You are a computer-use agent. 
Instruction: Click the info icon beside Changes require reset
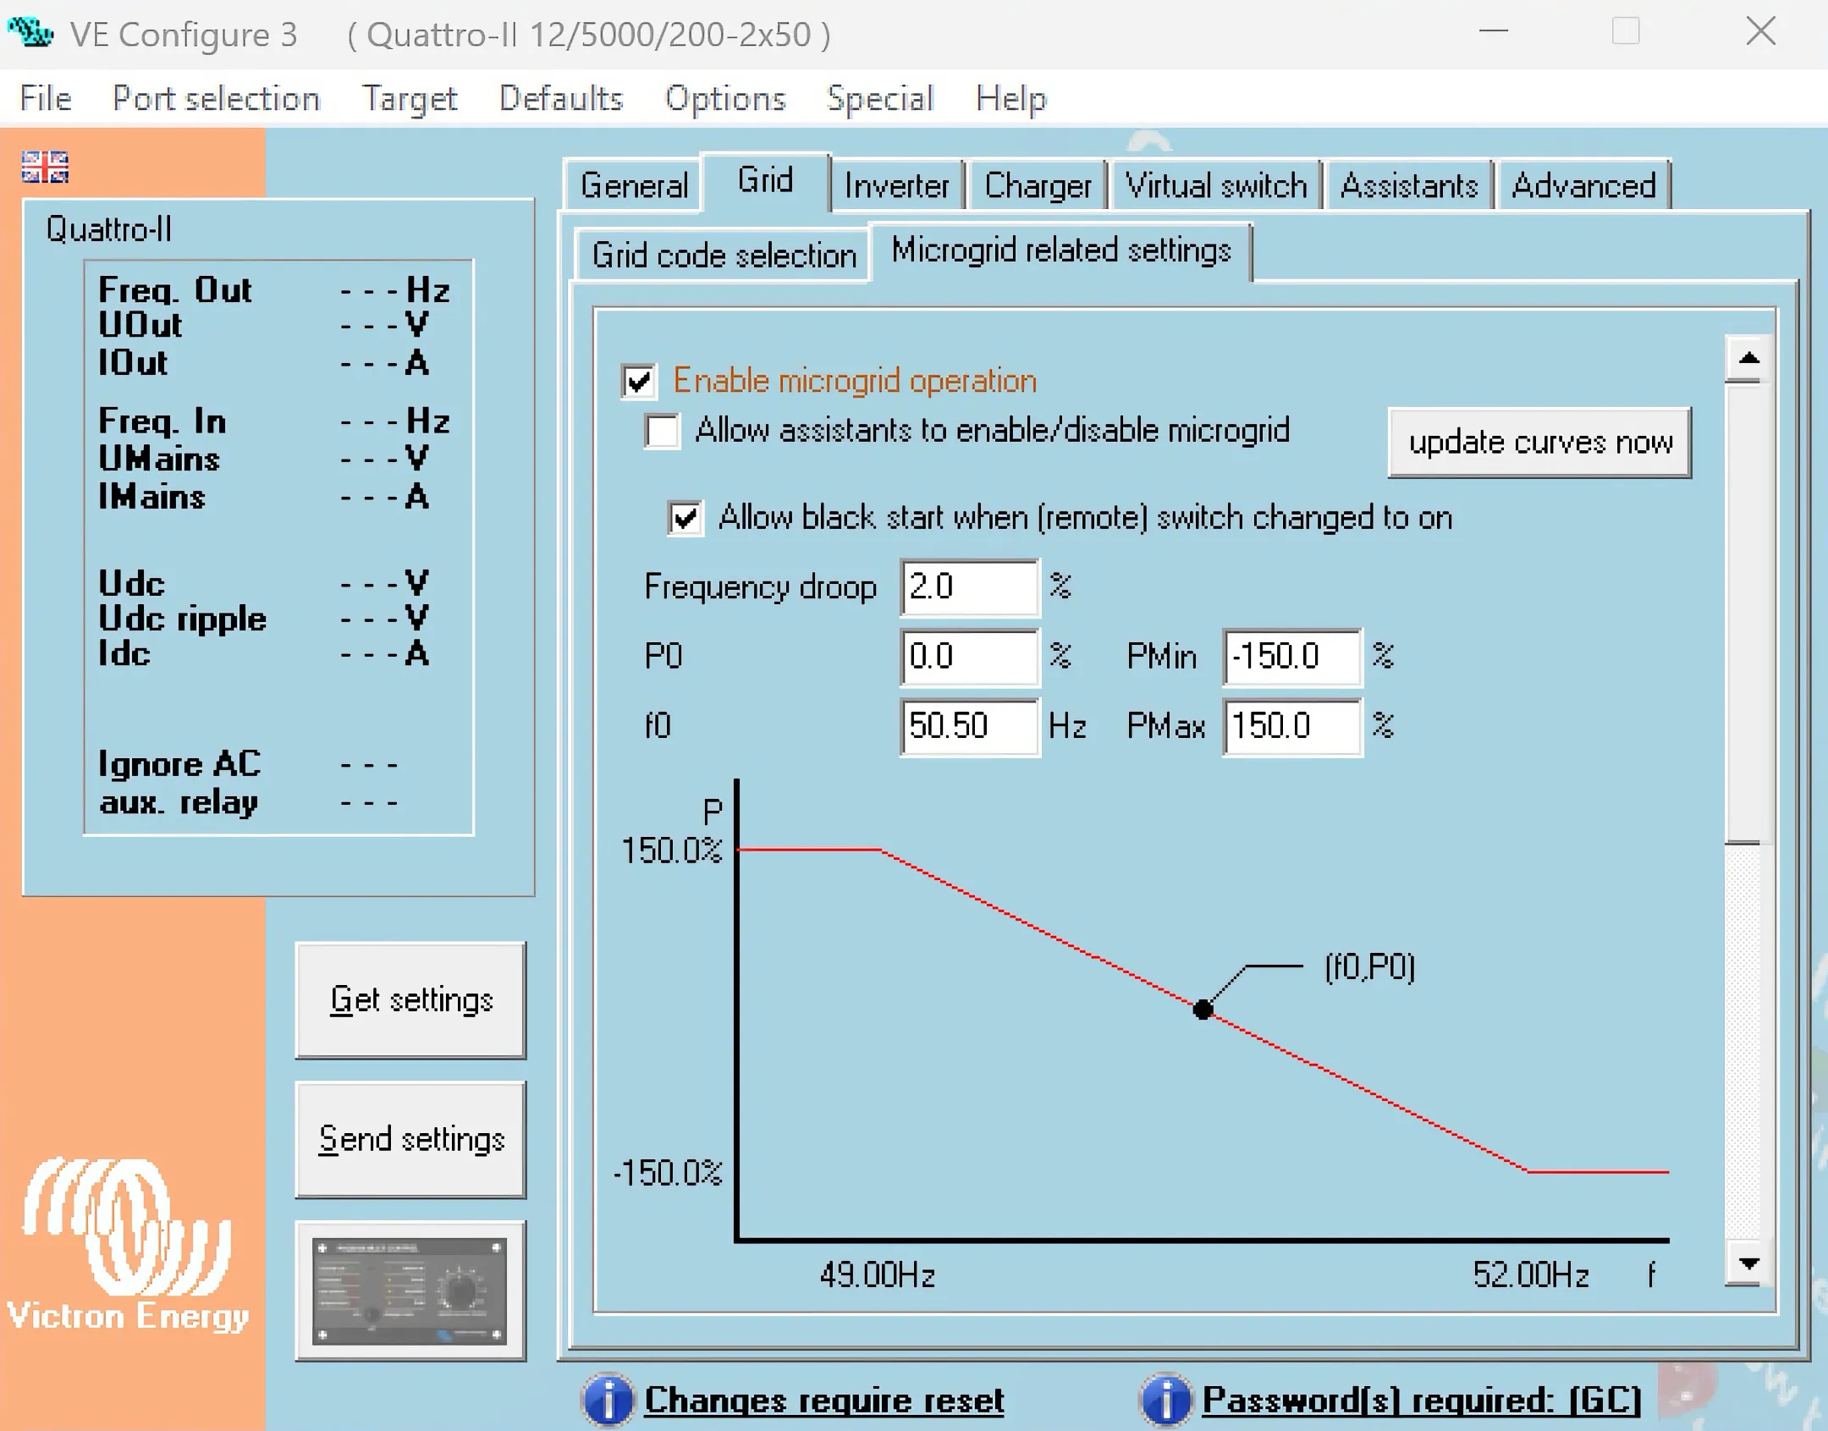pyautogui.click(x=607, y=1400)
